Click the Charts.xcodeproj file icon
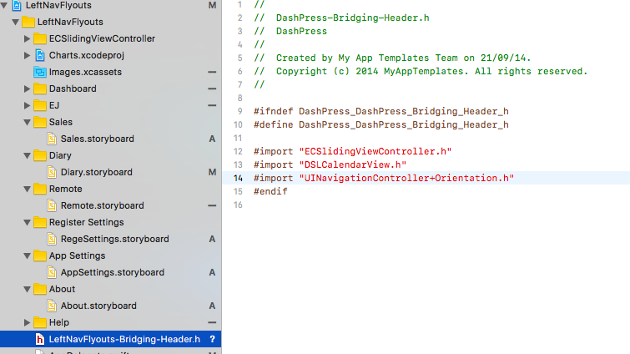630x354 pixels. click(x=39, y=55)
